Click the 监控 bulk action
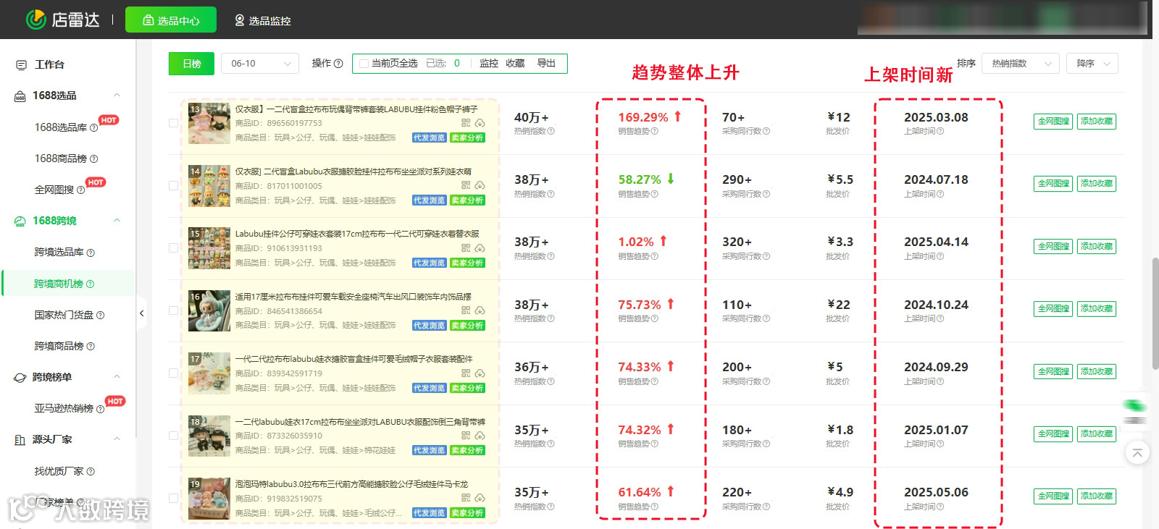This screenshot has width=1159, height=529. [x=489, y=64]
